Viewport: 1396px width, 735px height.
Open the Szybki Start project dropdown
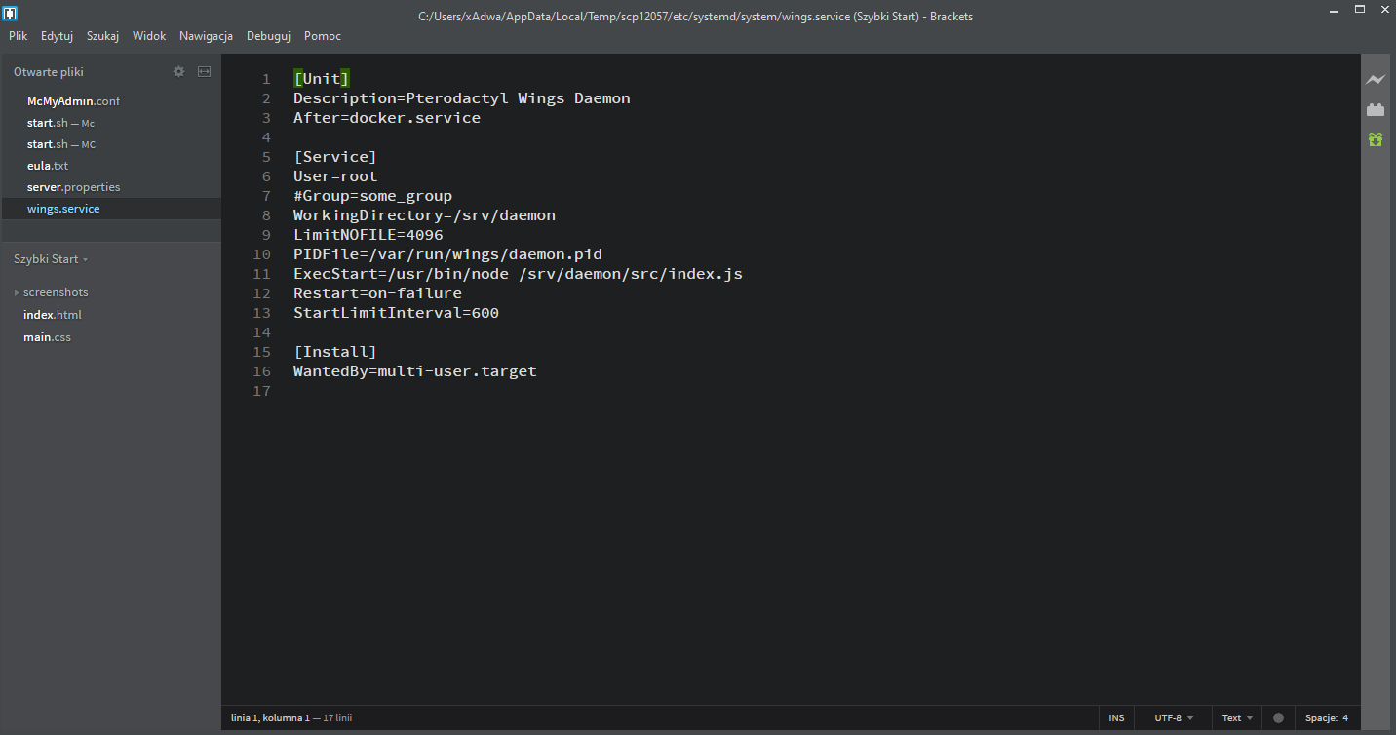tap(51, 259)
